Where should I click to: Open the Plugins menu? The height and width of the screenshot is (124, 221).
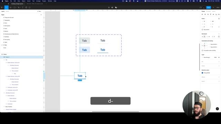coord(44,1)
